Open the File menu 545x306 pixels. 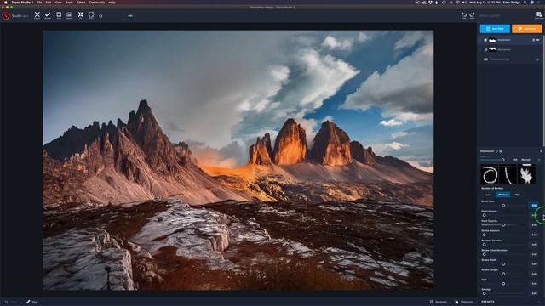(39, 3)
